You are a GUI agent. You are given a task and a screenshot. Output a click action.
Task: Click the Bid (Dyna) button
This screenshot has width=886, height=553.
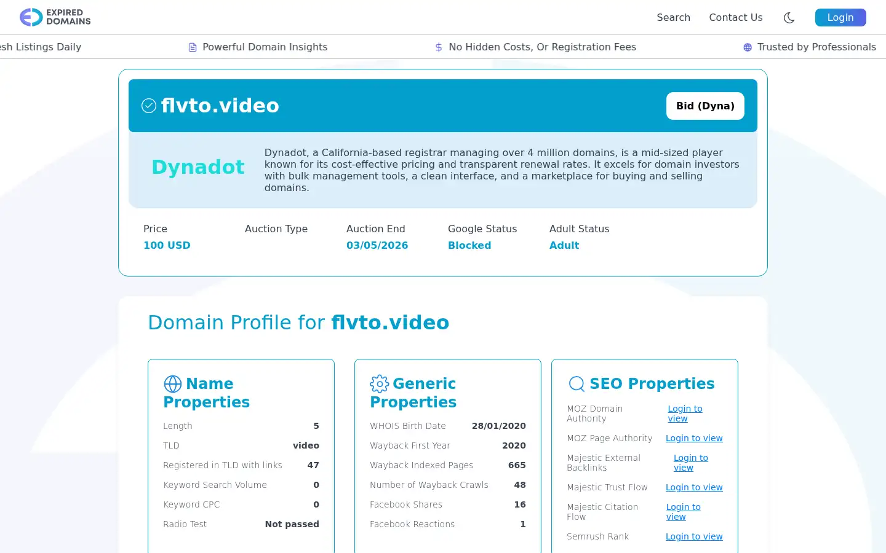705,106
